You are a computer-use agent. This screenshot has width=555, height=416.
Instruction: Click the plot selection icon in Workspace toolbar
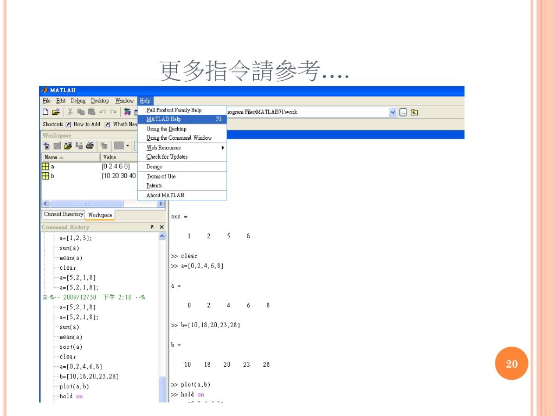click(119, 145)
